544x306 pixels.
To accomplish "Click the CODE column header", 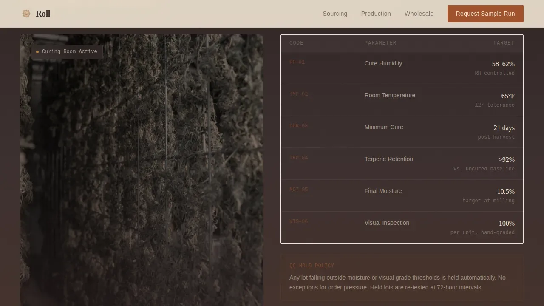I will (297, 43).
